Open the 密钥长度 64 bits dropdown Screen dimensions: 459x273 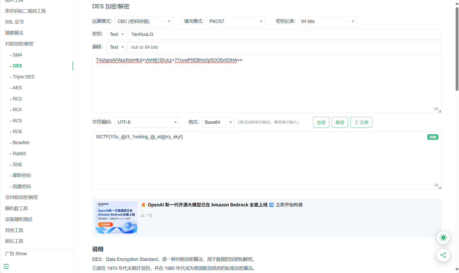click(x=327, y=21)
